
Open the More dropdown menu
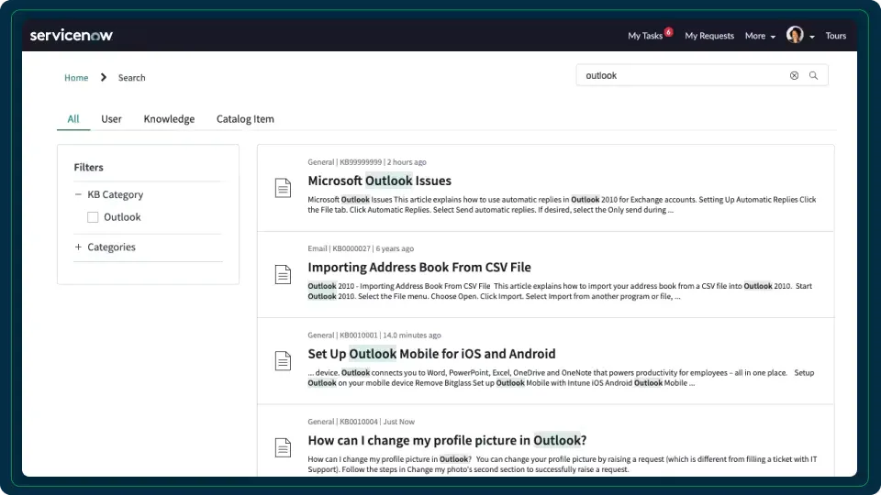760,36
